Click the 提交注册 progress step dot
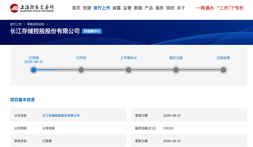This screenshot has width=253, height=147. pos(176,70)
